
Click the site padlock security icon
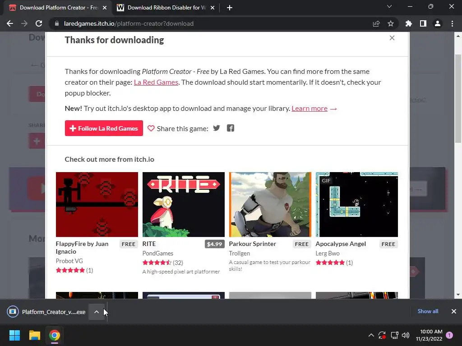(57, 23)
